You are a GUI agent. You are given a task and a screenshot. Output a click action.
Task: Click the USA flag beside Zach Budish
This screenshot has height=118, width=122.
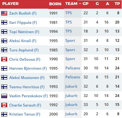click(x=4, y=13)
